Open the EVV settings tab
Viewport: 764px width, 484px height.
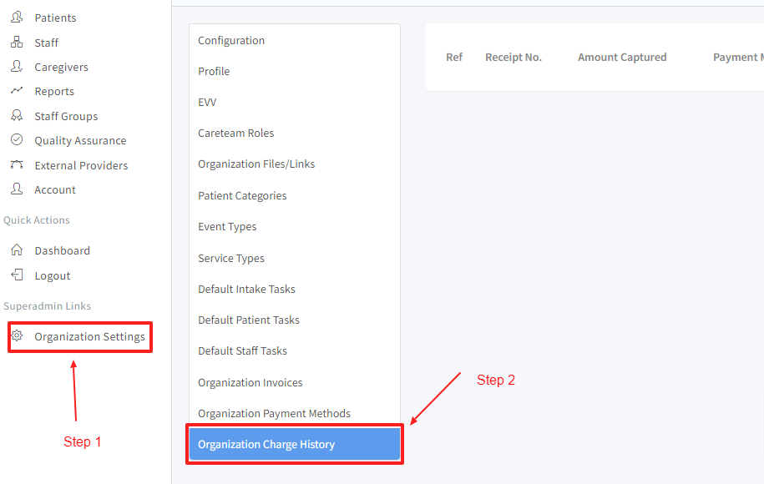207,102
